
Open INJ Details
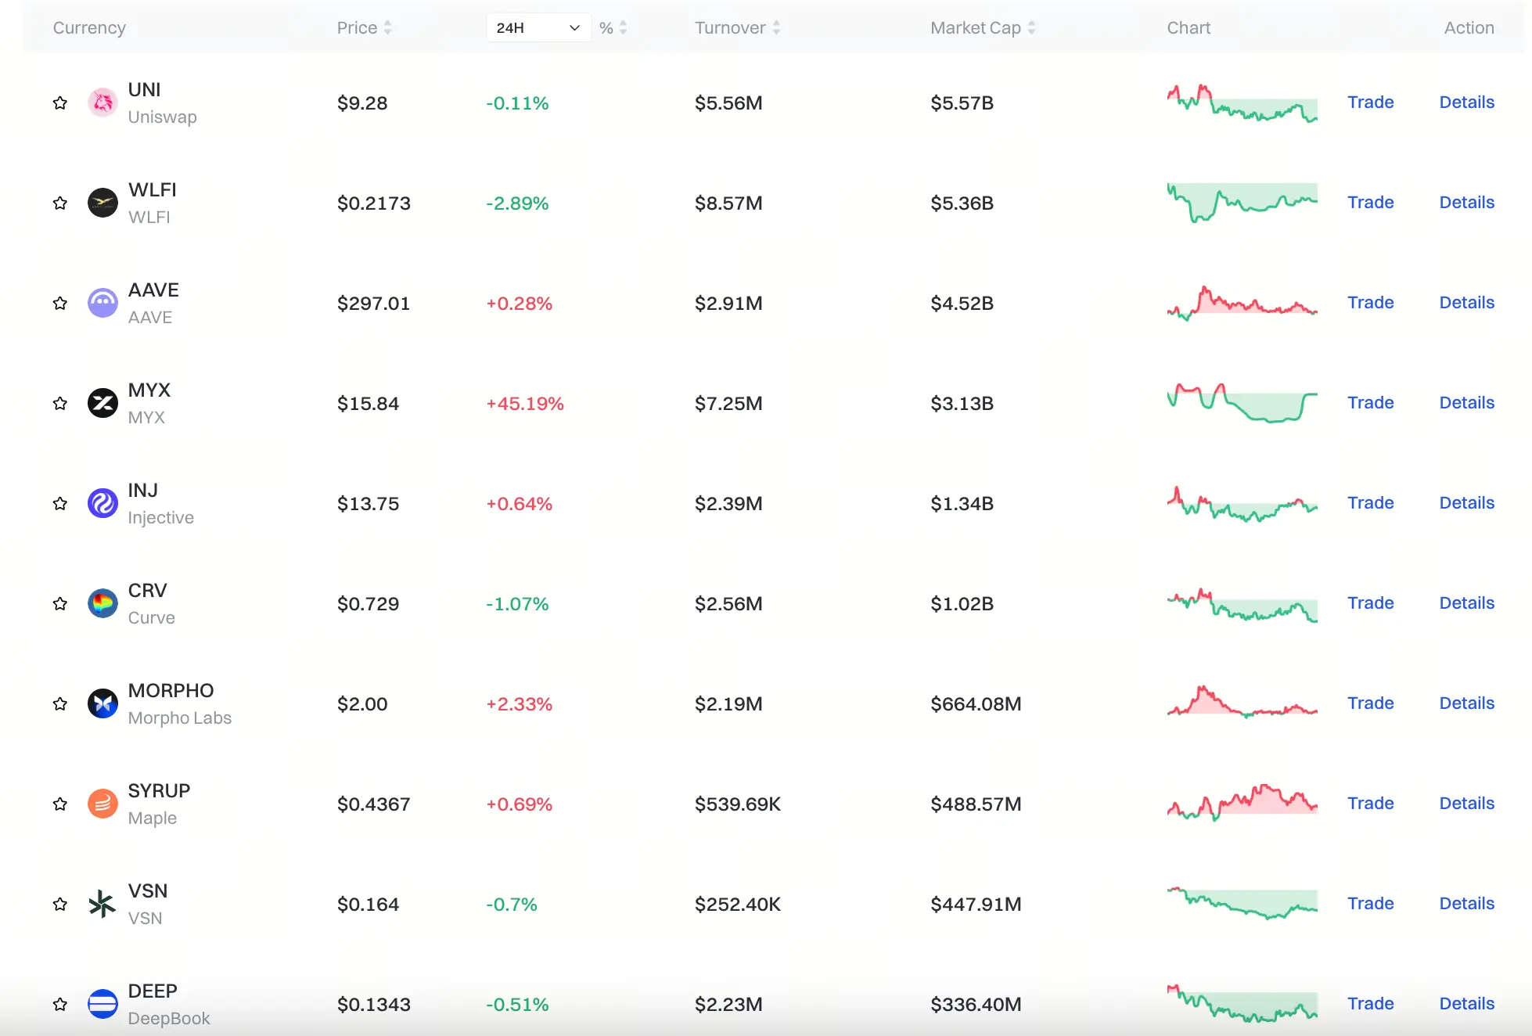(x=1466, y=503)
